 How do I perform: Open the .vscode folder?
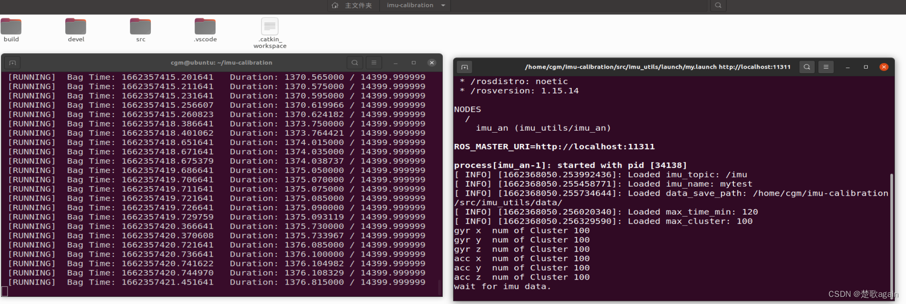pyautogui.click(x=205, y=30)
